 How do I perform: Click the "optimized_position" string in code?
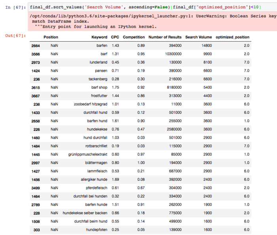coord(222,7)
